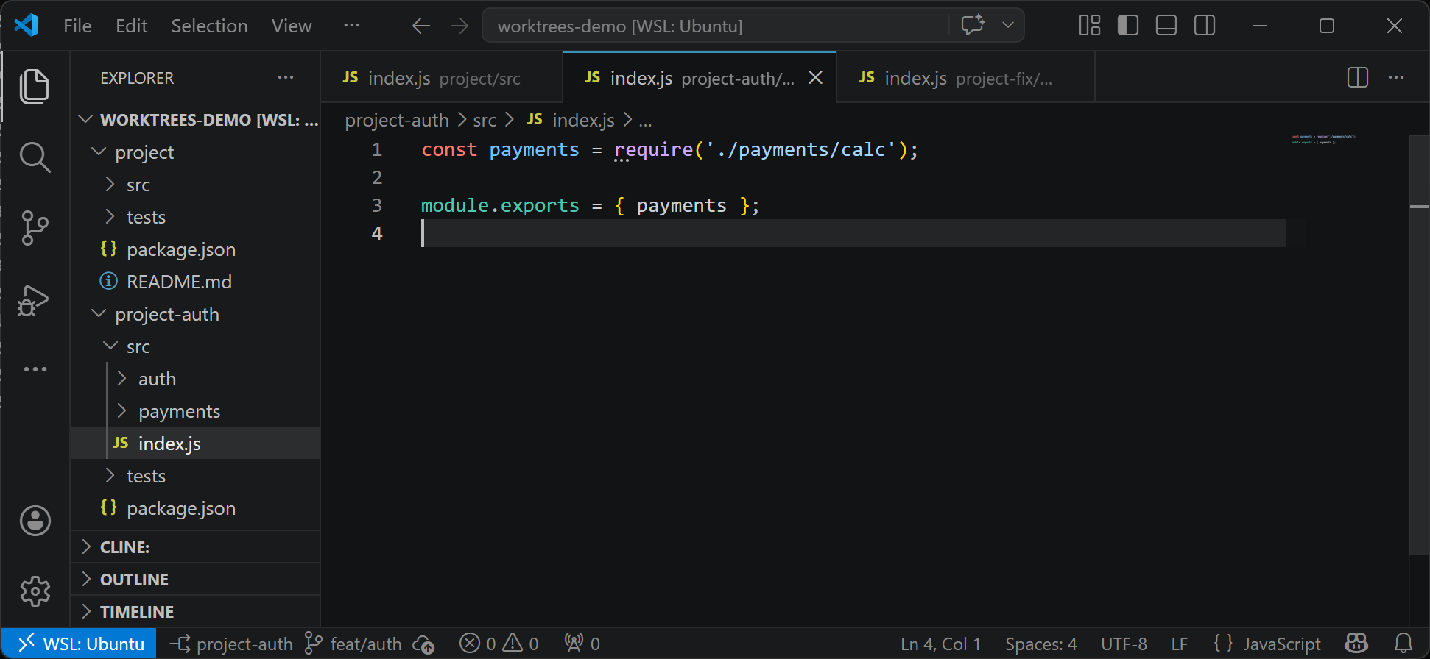1430x659 pixels.
Task: Expand the OUTLINE section
Action: pyautogui.click(x=195, y=580)
